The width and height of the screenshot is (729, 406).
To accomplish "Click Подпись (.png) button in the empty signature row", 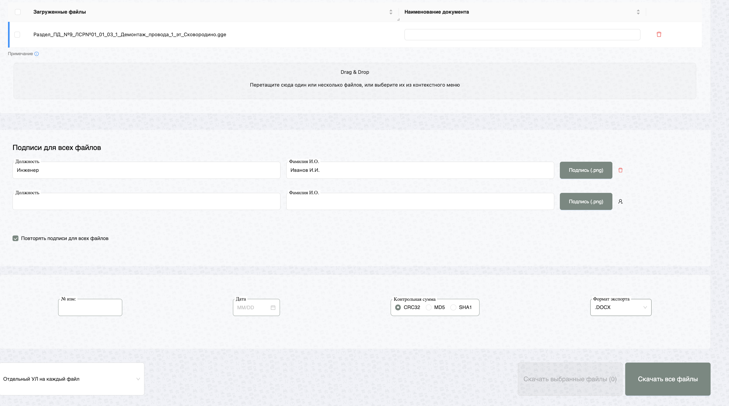I will click(x=586, y=201).
